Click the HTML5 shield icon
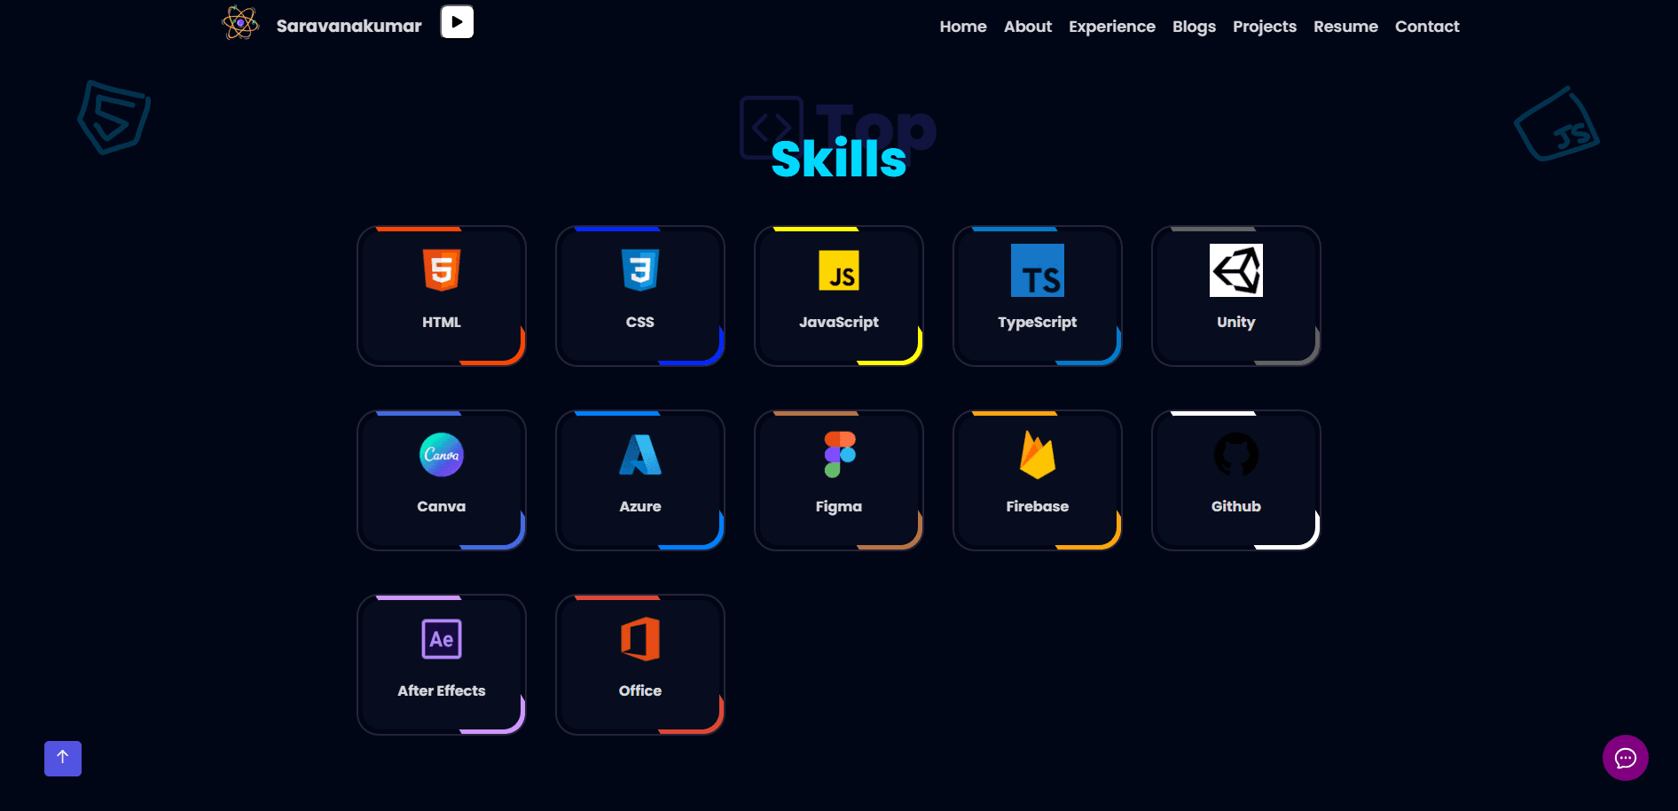 tap(442, 270)
